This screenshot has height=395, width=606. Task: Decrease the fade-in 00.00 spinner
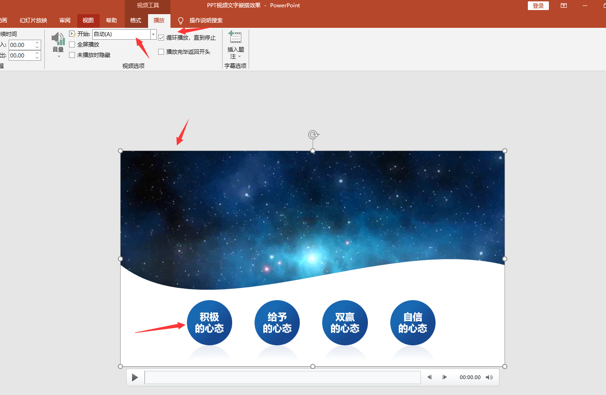37,47
